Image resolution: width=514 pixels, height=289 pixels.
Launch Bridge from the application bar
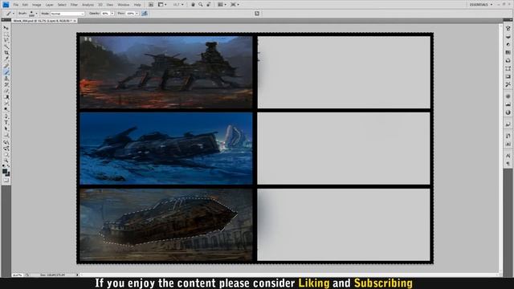click(151, 5)
